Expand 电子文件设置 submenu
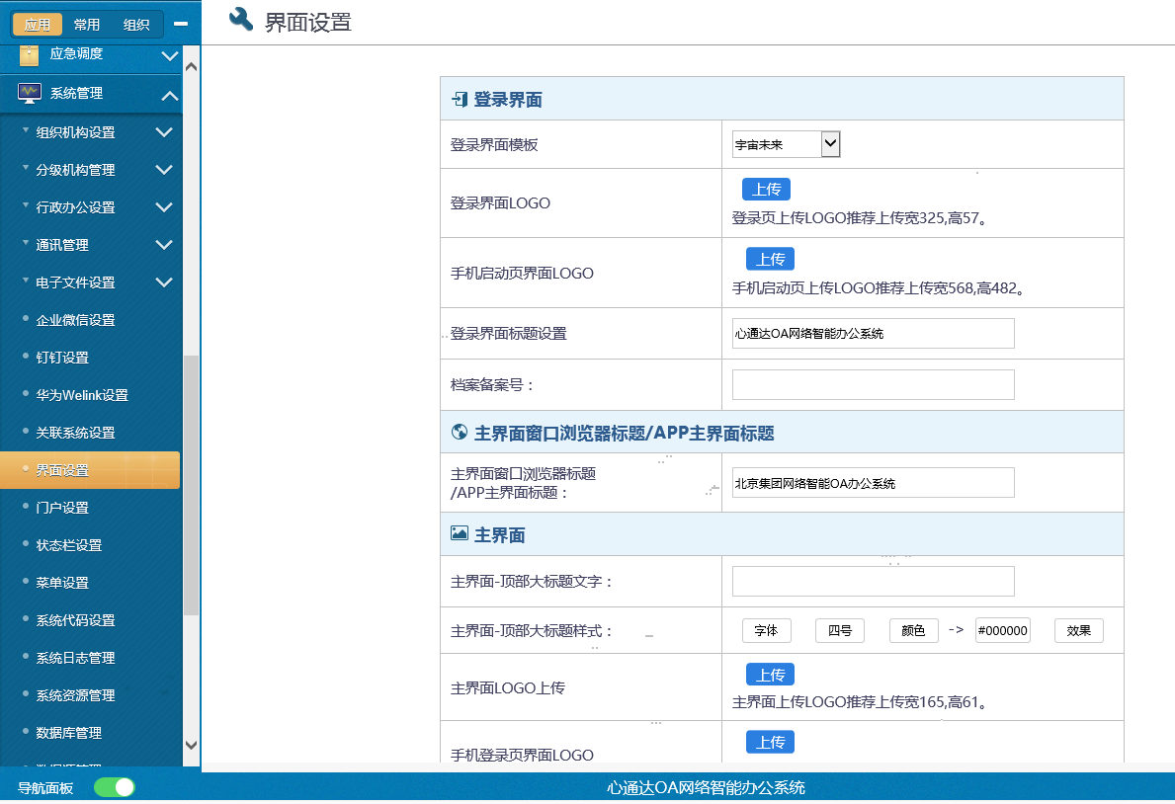This screenshot has width=1175, height=804. [x=164, y=282]
